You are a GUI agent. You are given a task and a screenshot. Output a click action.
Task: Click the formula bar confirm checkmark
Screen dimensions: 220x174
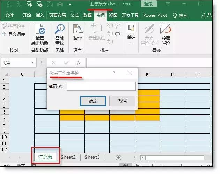(66, 63)
